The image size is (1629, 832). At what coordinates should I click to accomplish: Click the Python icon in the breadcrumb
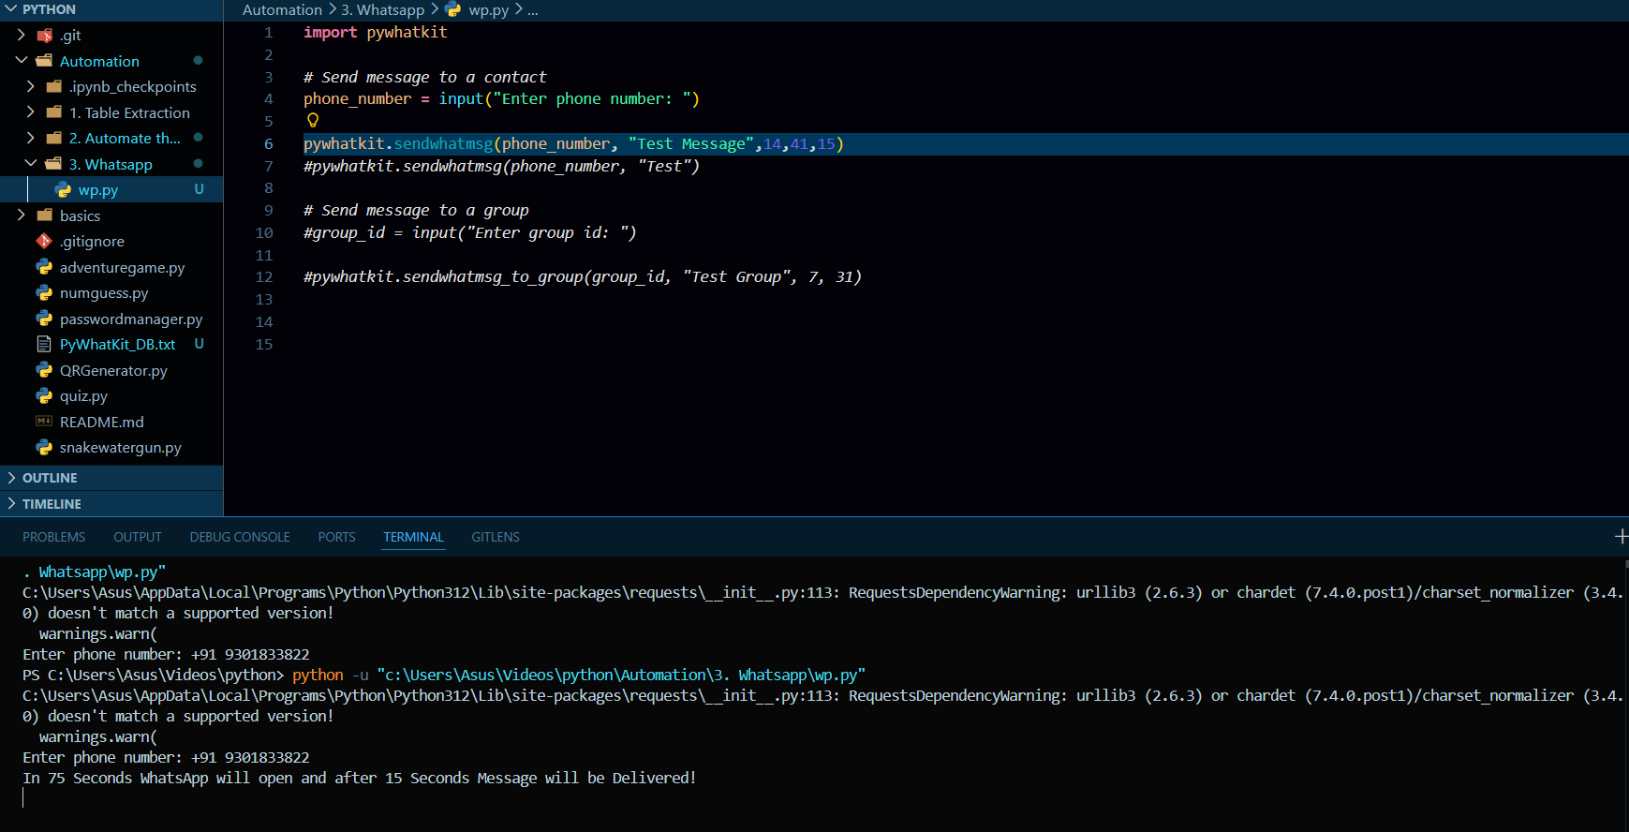[x=453, y=9]
